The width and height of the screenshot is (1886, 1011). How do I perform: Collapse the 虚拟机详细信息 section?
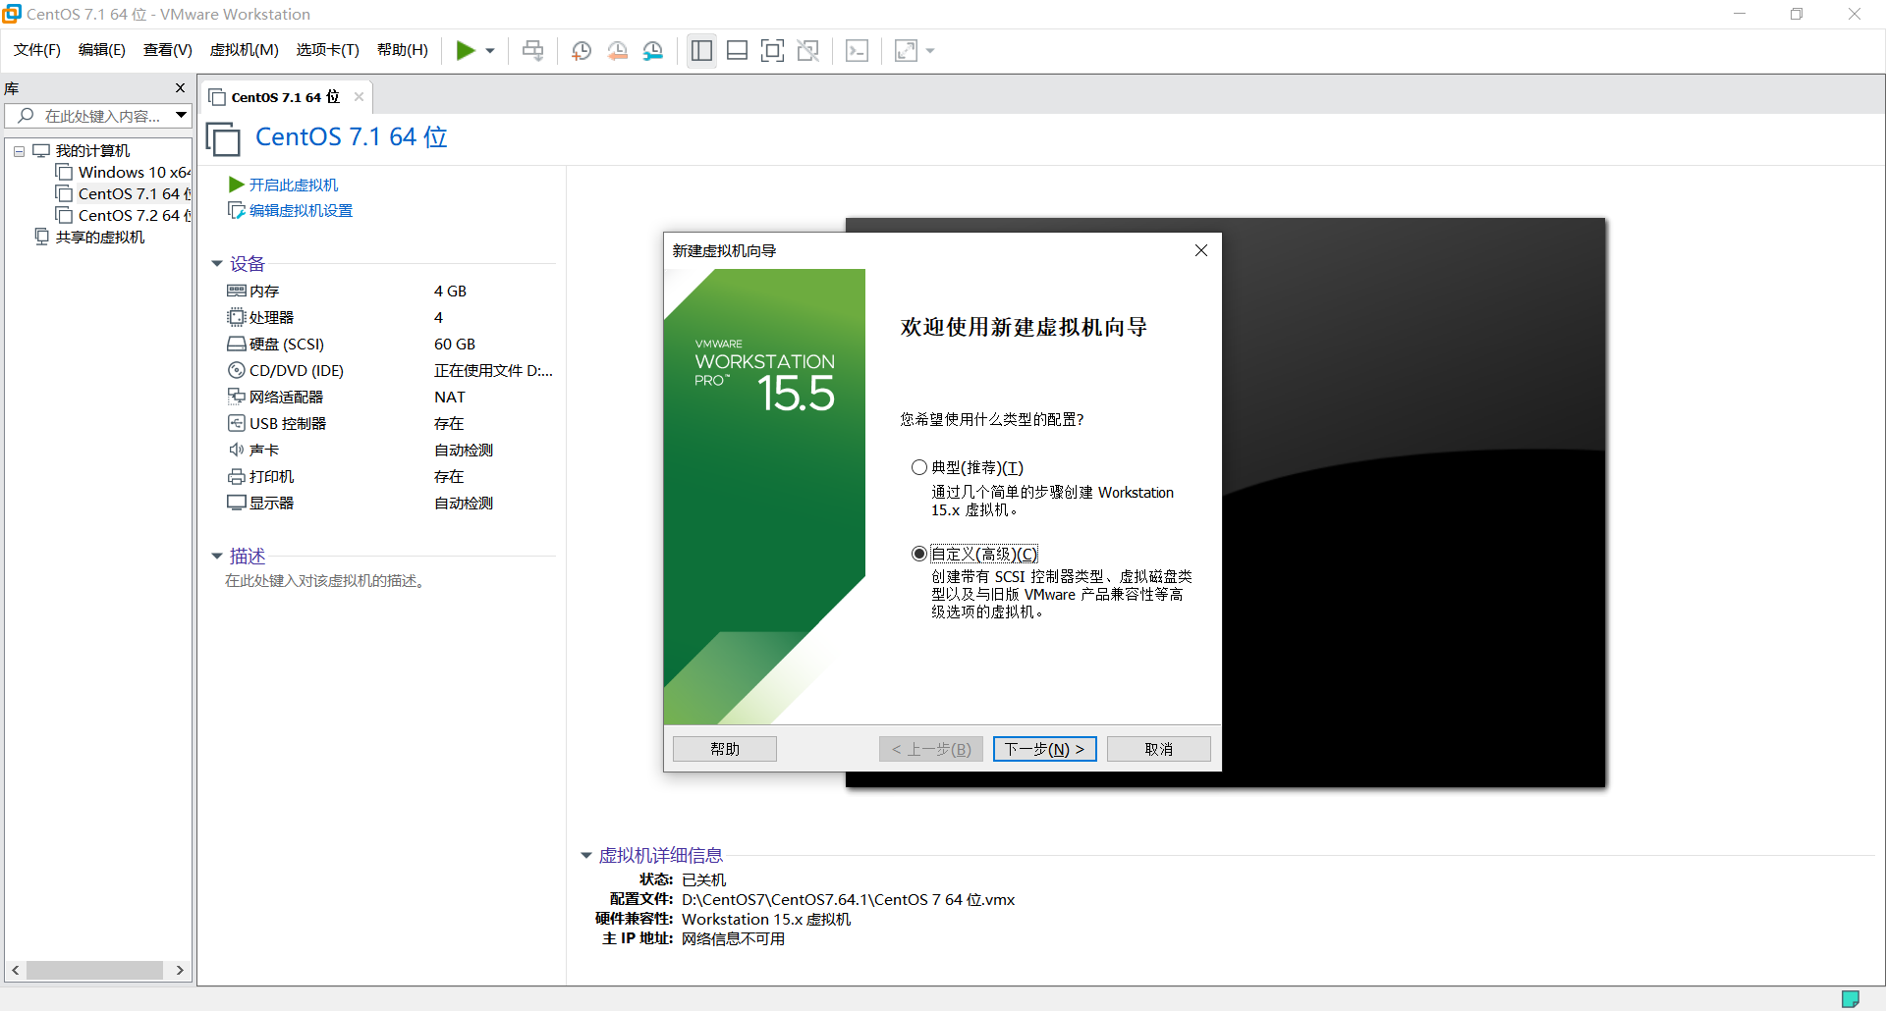586,856
